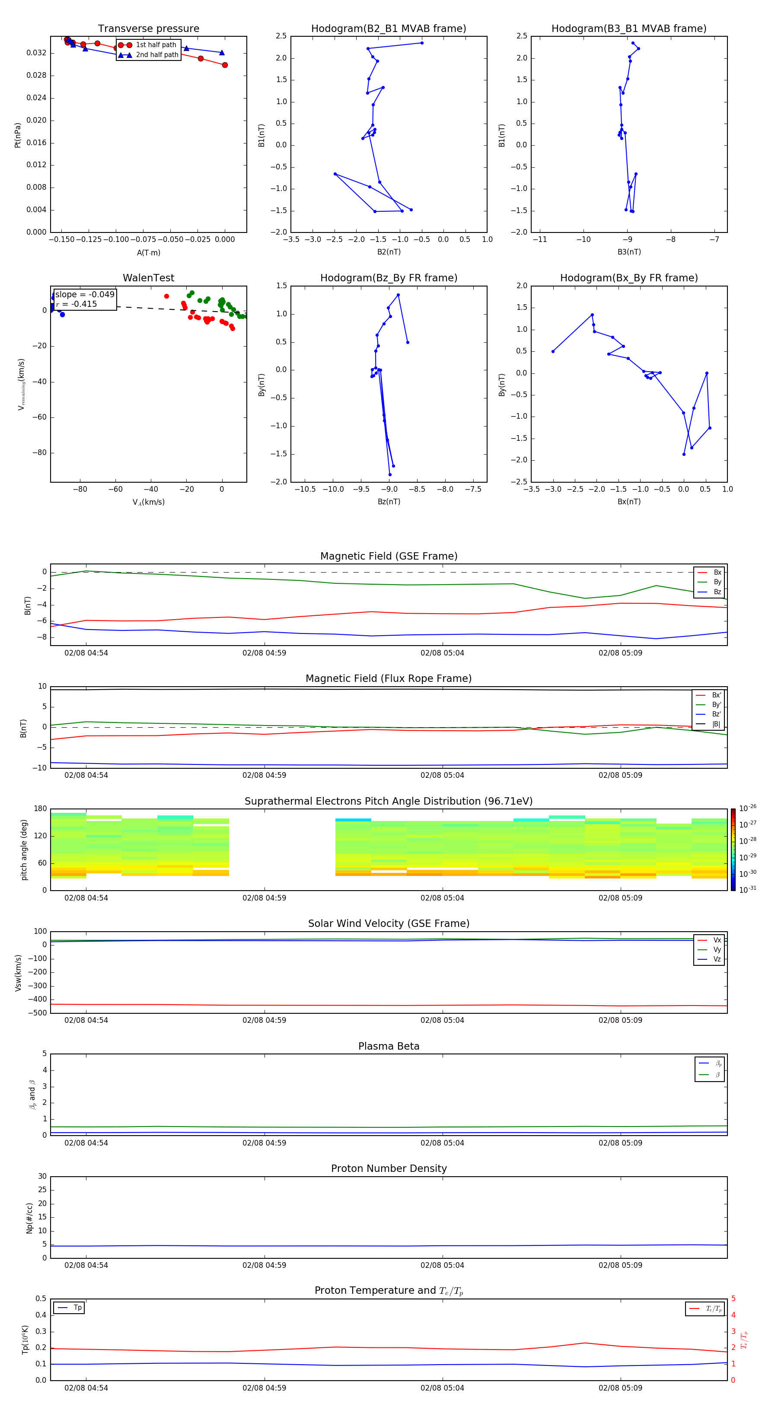Click 'Bz' in GSE magnetic field legend
This screenshot has width=778, height=1426.
(710, 592)
